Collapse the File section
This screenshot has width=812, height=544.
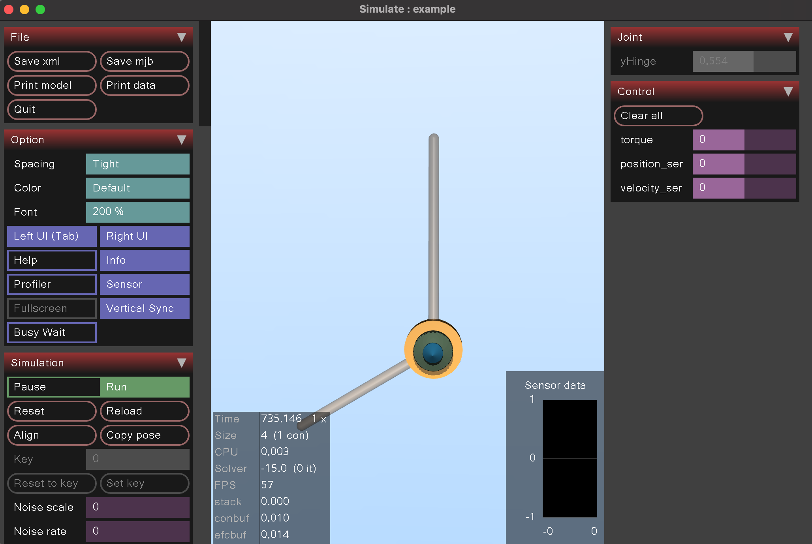point(182,37)
